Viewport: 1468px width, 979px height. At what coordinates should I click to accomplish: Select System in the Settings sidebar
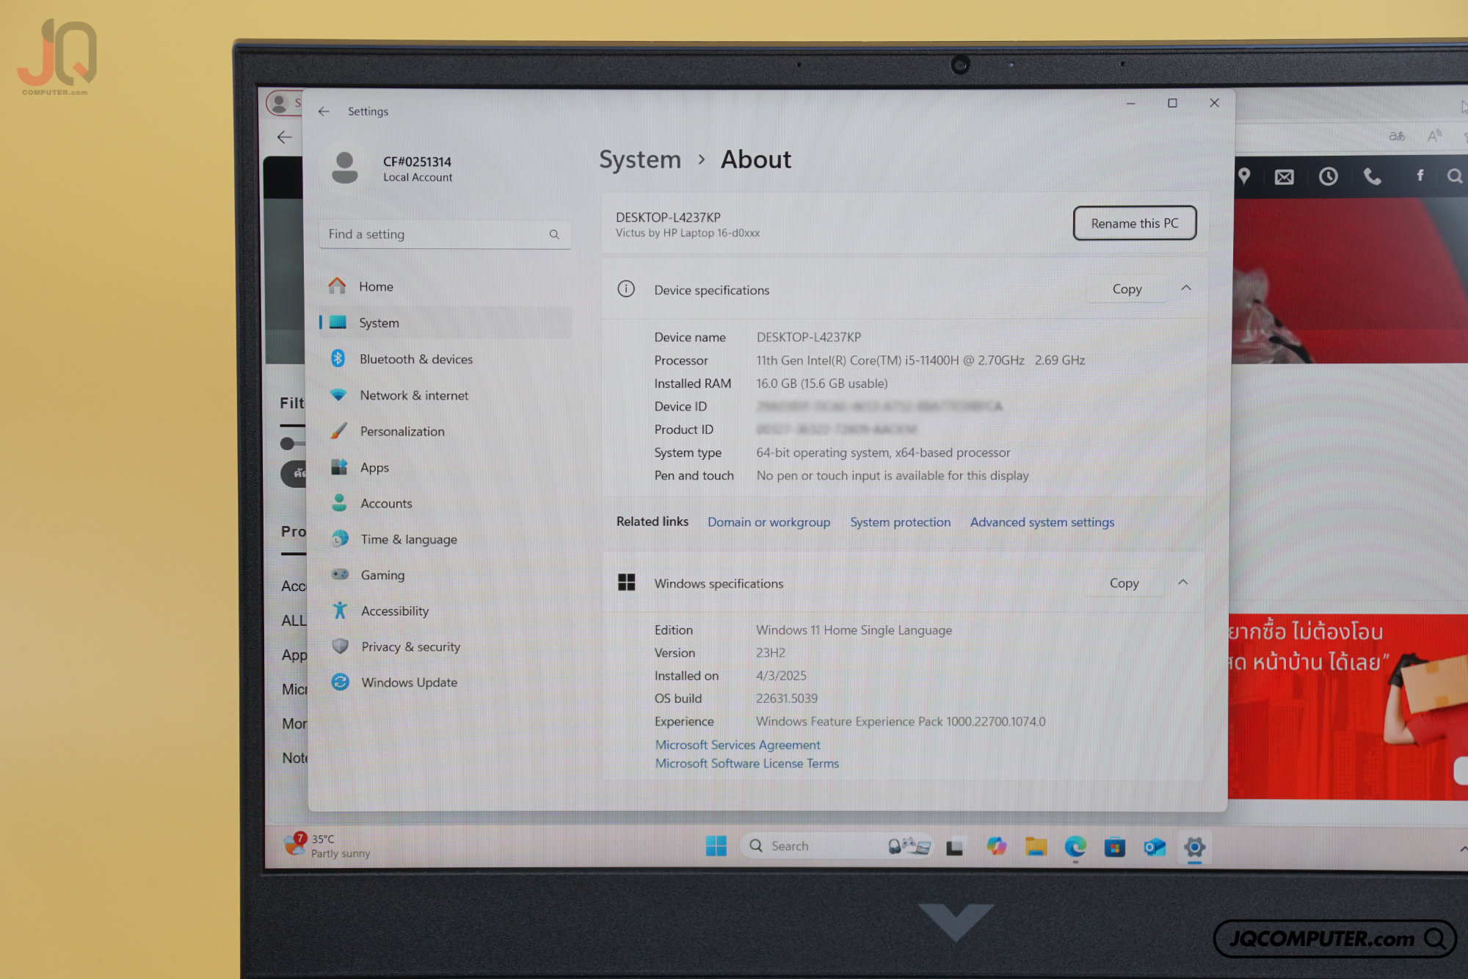coord(445,322)
